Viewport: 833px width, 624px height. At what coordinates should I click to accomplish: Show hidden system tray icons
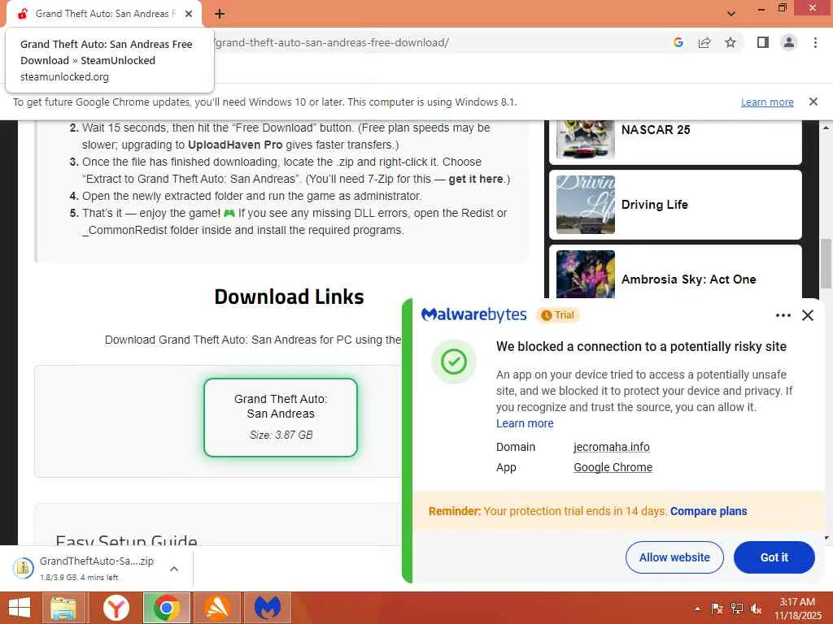[697, 609]
